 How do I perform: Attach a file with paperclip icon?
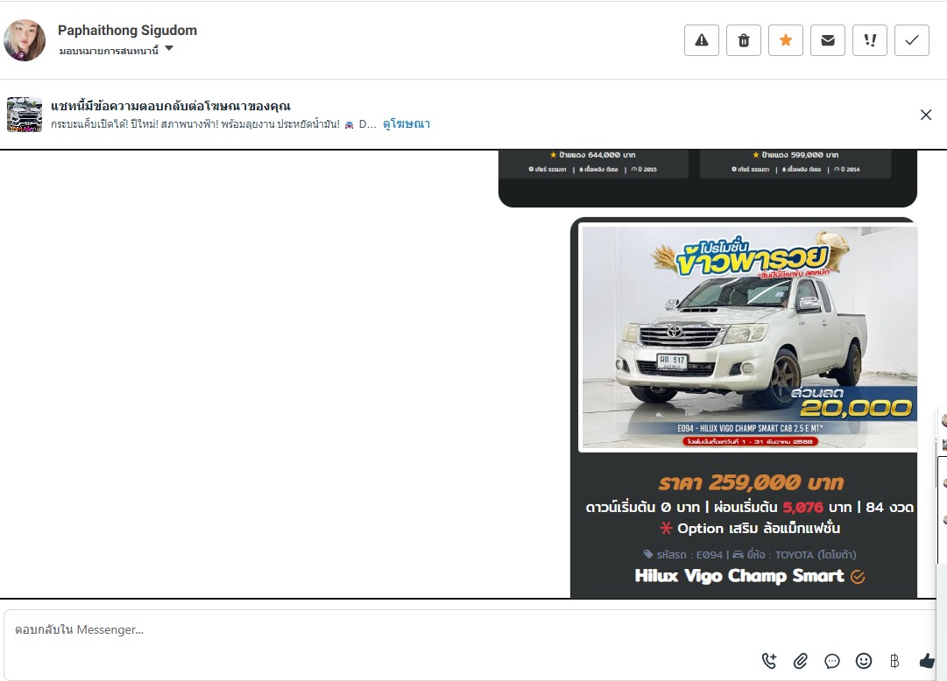point(800,661)
